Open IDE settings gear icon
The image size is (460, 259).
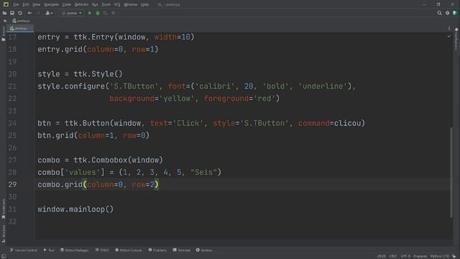[x=447, y=13]
